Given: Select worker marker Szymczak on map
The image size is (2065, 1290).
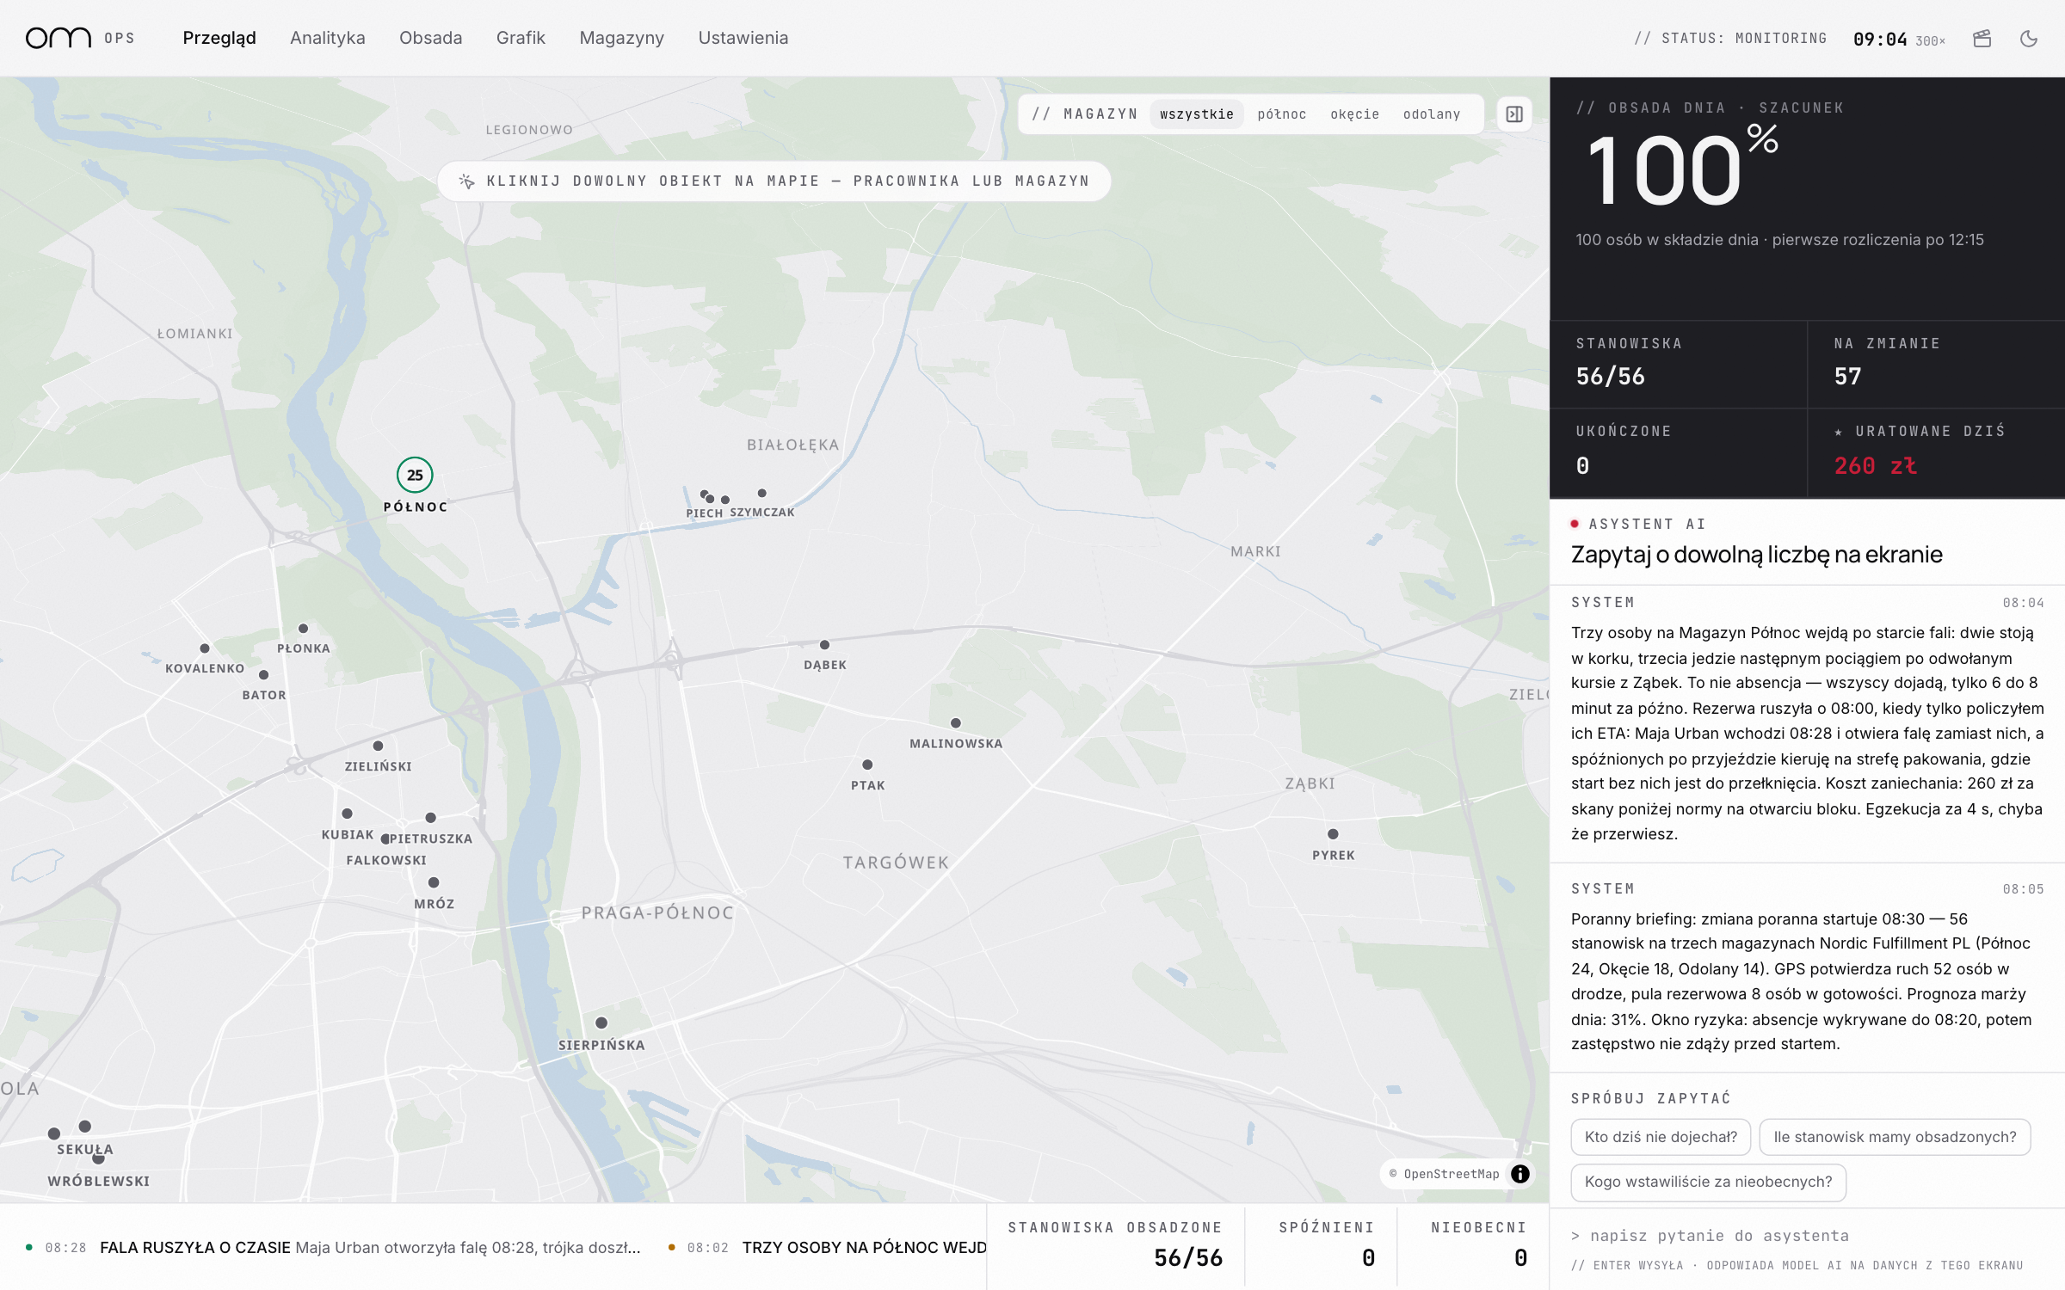Looking at the screenshot, I should point(761,493).
